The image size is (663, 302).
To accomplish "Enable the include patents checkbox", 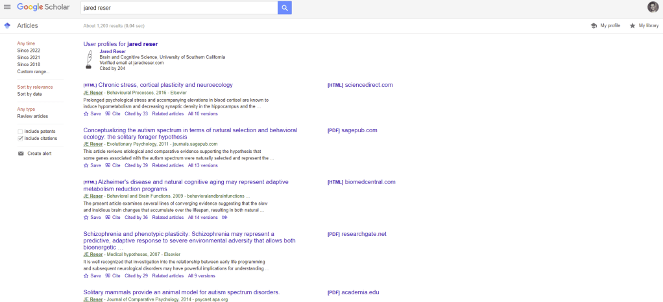I will [x=21, y=132].
